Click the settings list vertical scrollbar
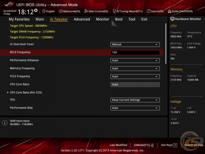 pos(166,44)
